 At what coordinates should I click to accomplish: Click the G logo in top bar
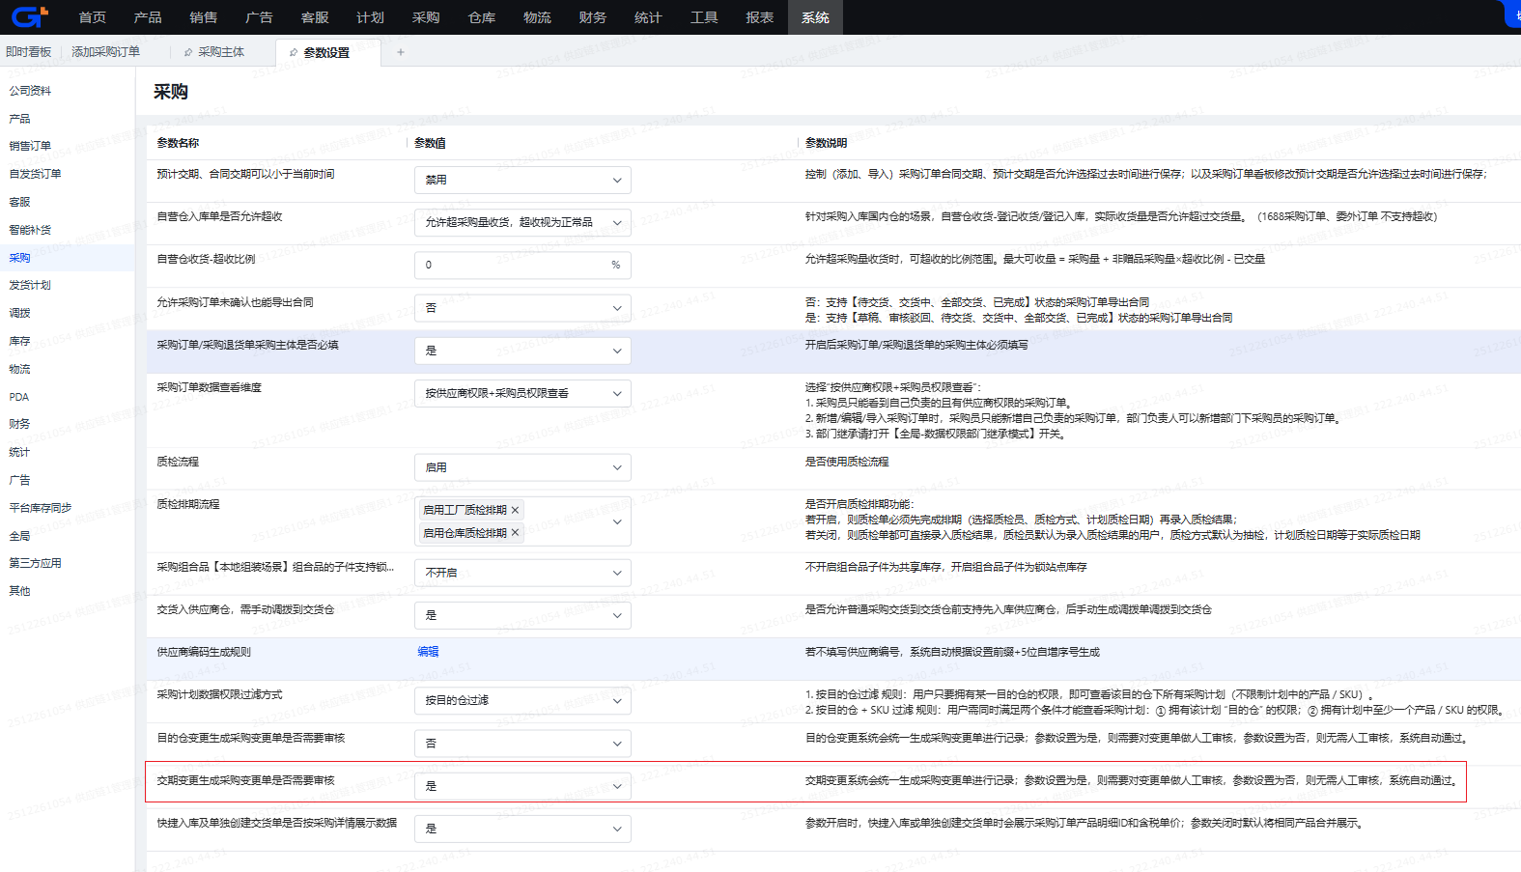point(29,16)
